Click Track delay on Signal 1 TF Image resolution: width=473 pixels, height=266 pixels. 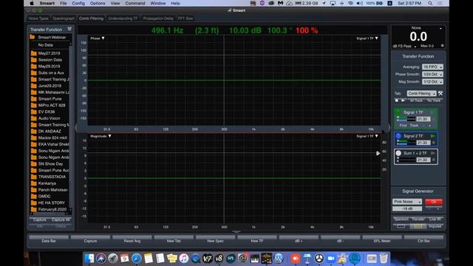[414, 125]
